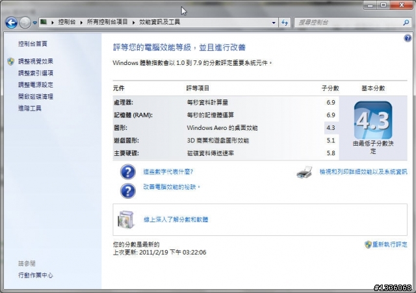Open 調整索引選項 link

(x=36, y=73)
